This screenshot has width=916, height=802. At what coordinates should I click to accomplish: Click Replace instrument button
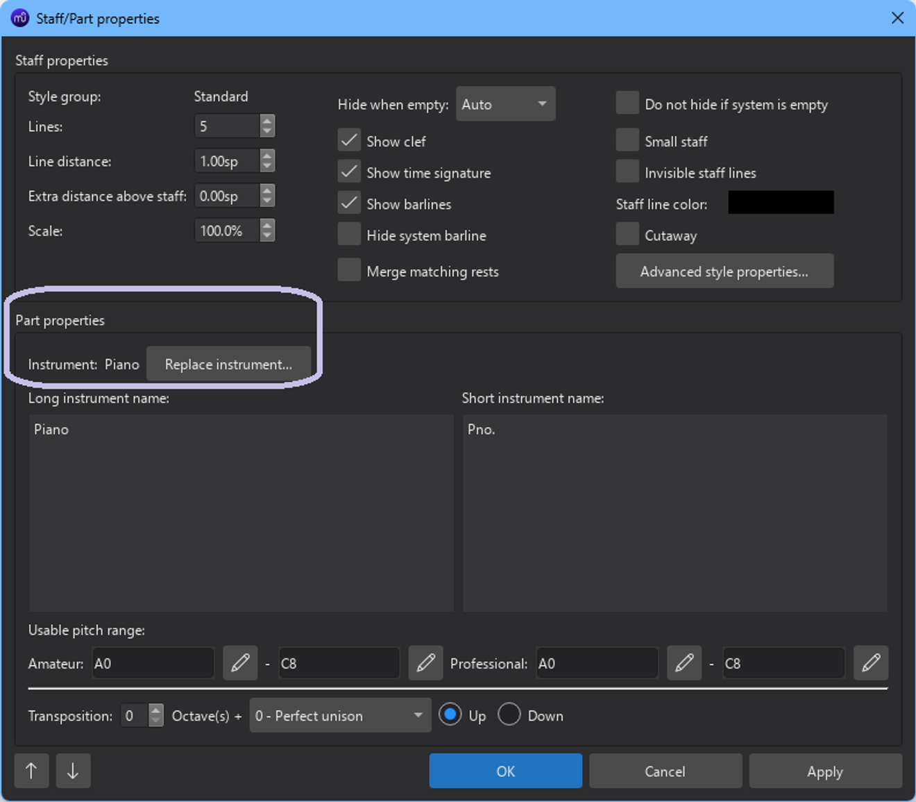[228, 364]
